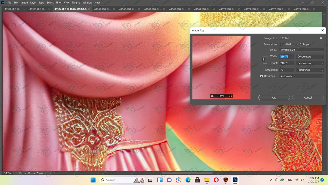Open the Image Size gear settings menu
Screen dimensions: 328x185
[x=321, y=38]
